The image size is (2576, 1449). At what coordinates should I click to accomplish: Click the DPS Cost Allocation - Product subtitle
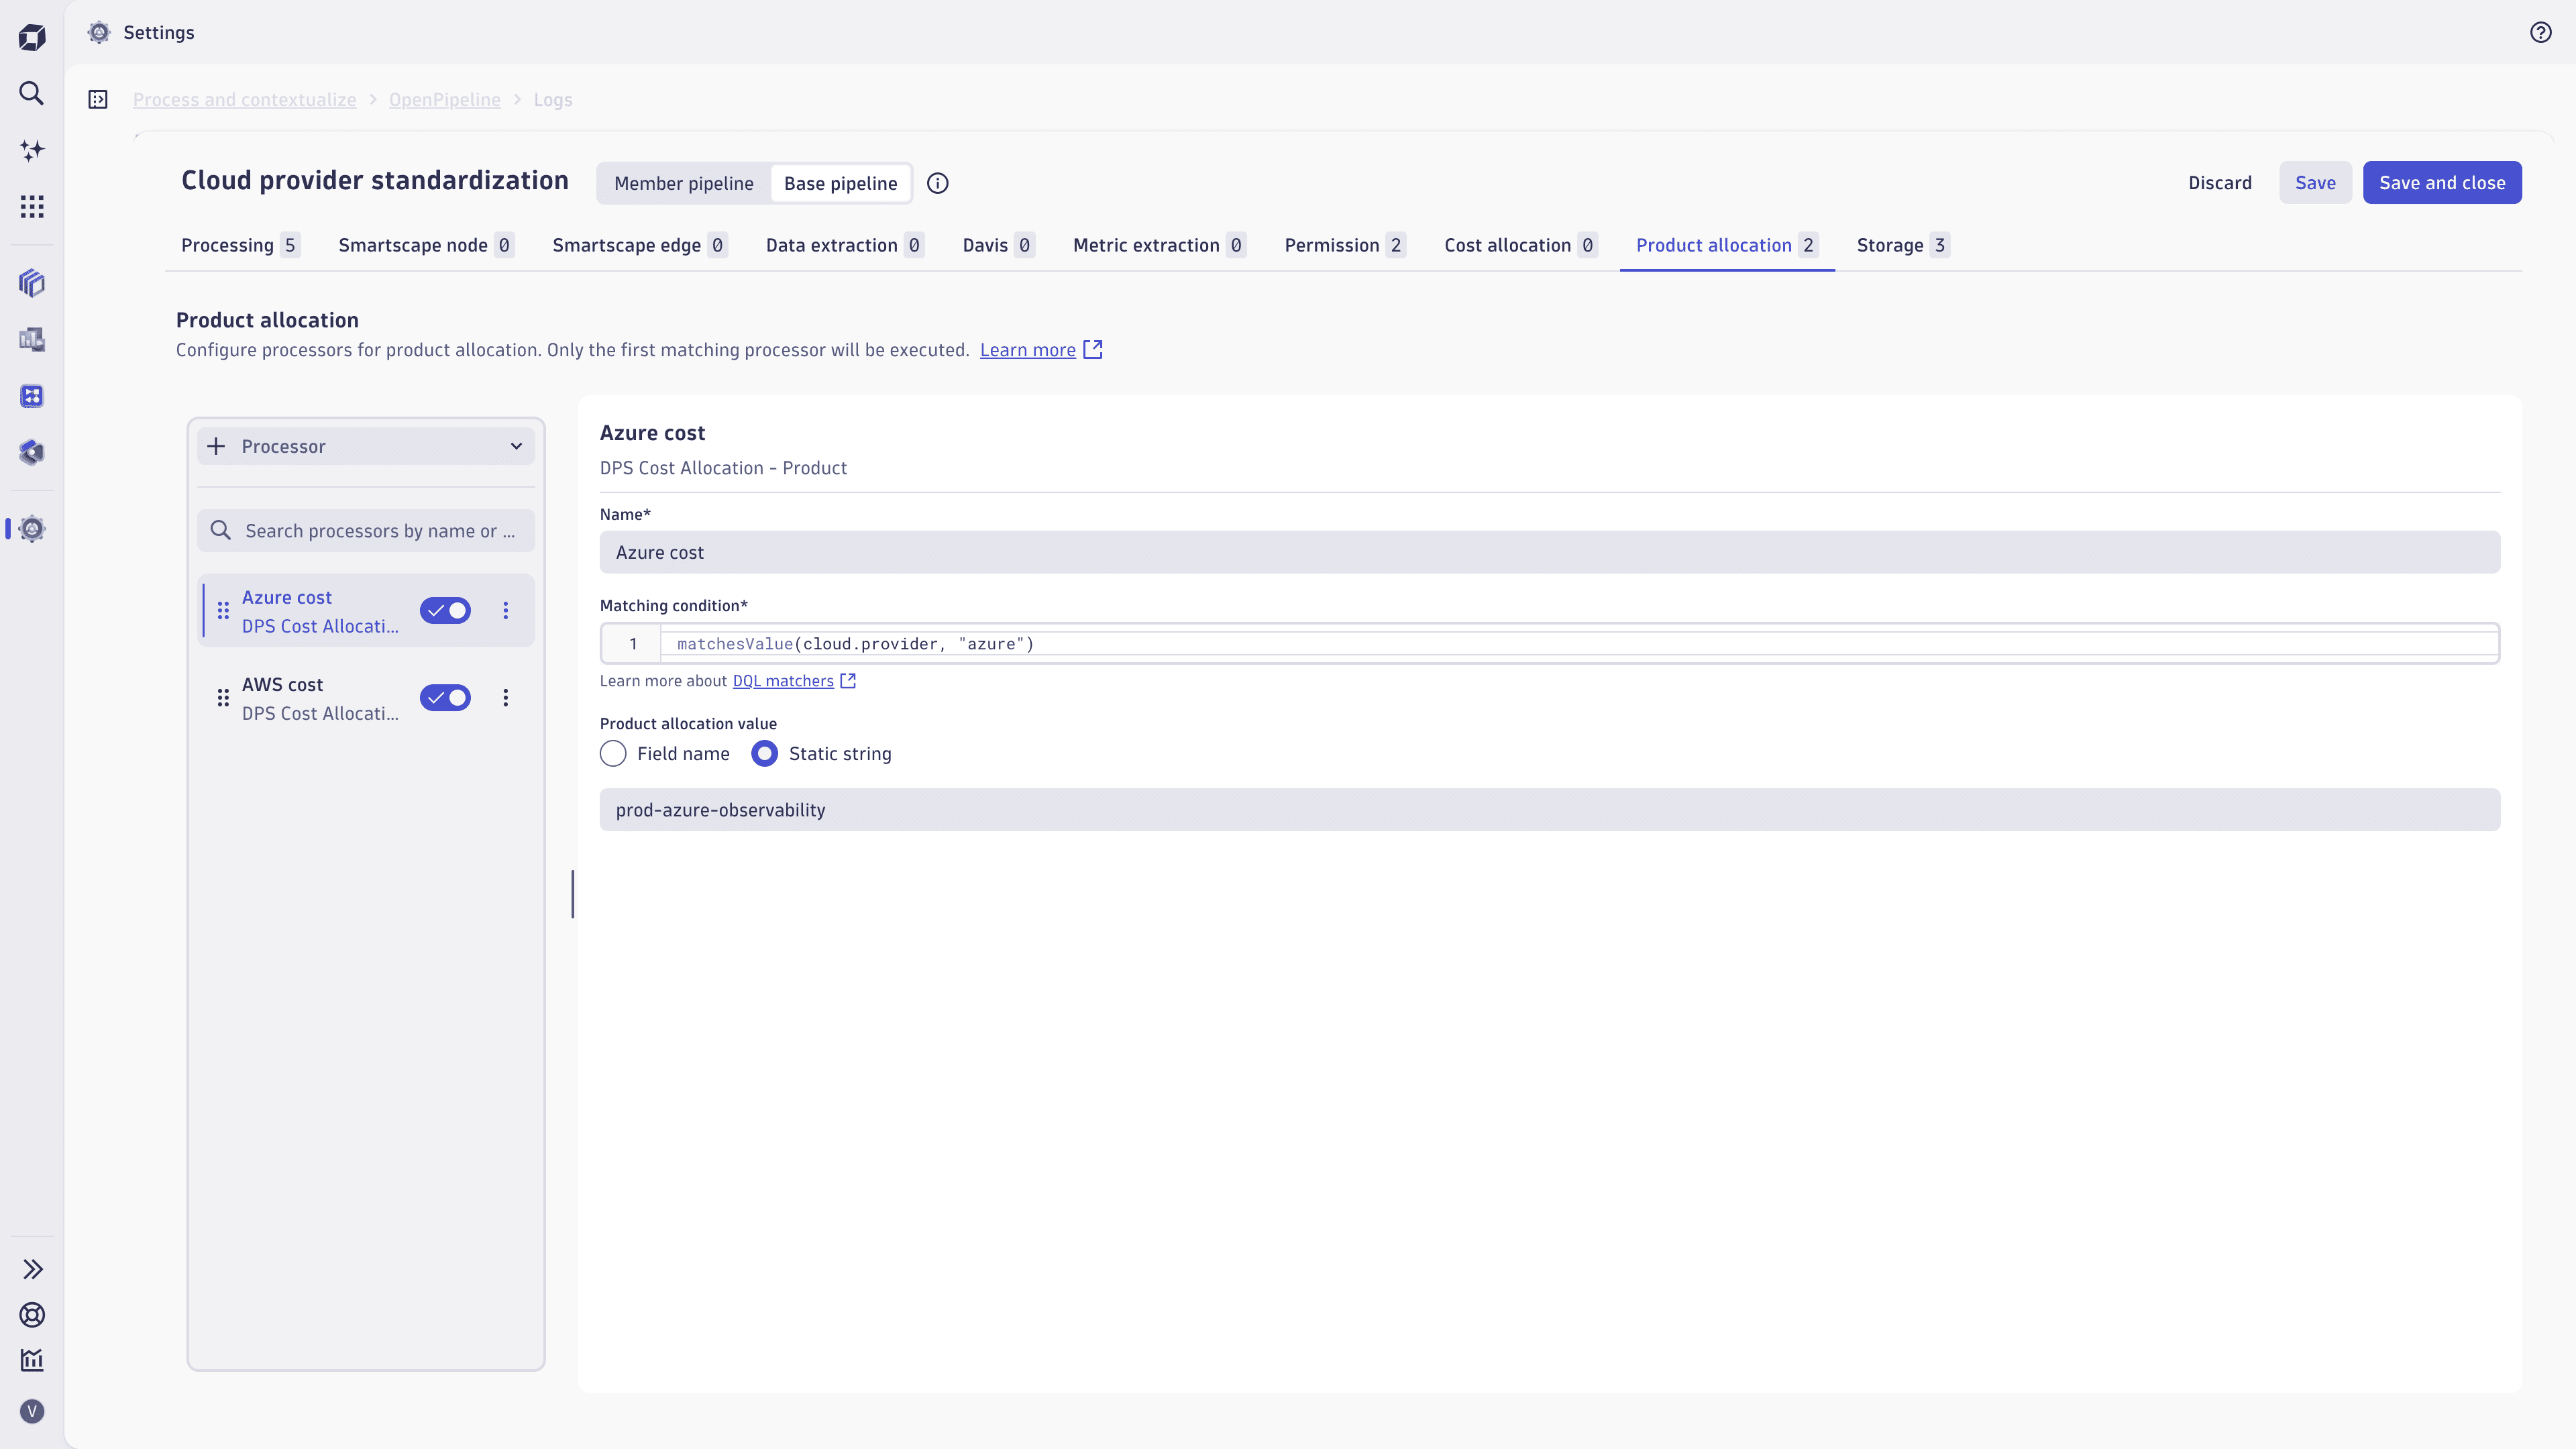coord(723,468)
